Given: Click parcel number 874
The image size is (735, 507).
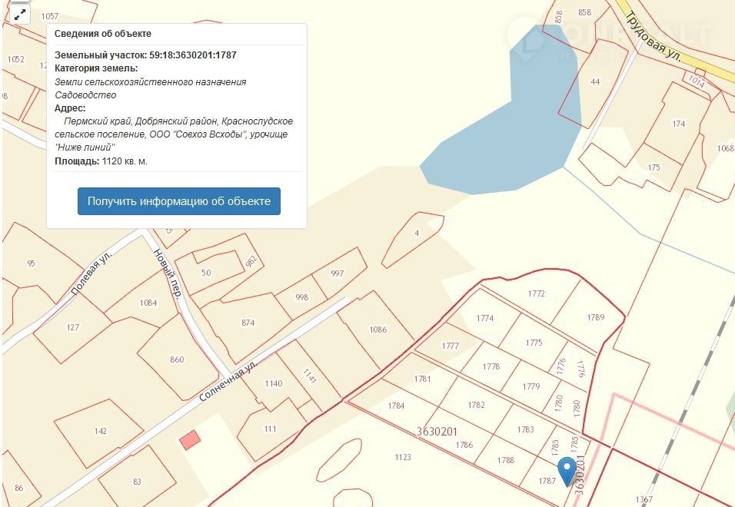Looking at the screenshot, I should pos(248,323).
